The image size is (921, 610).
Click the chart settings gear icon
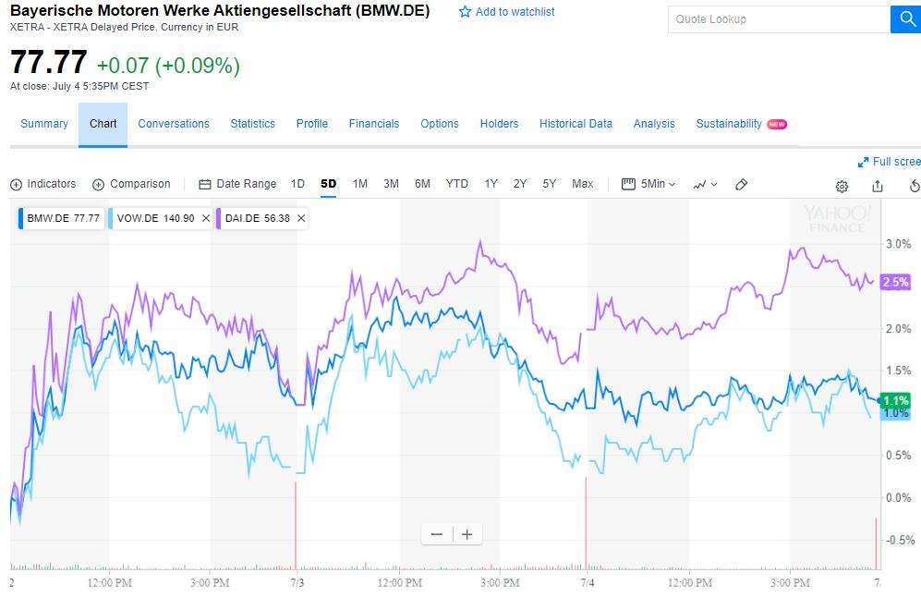pos(842,185)
